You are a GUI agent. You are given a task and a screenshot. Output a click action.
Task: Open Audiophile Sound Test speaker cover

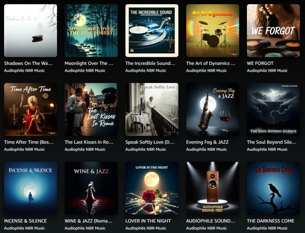coord(213,188)
